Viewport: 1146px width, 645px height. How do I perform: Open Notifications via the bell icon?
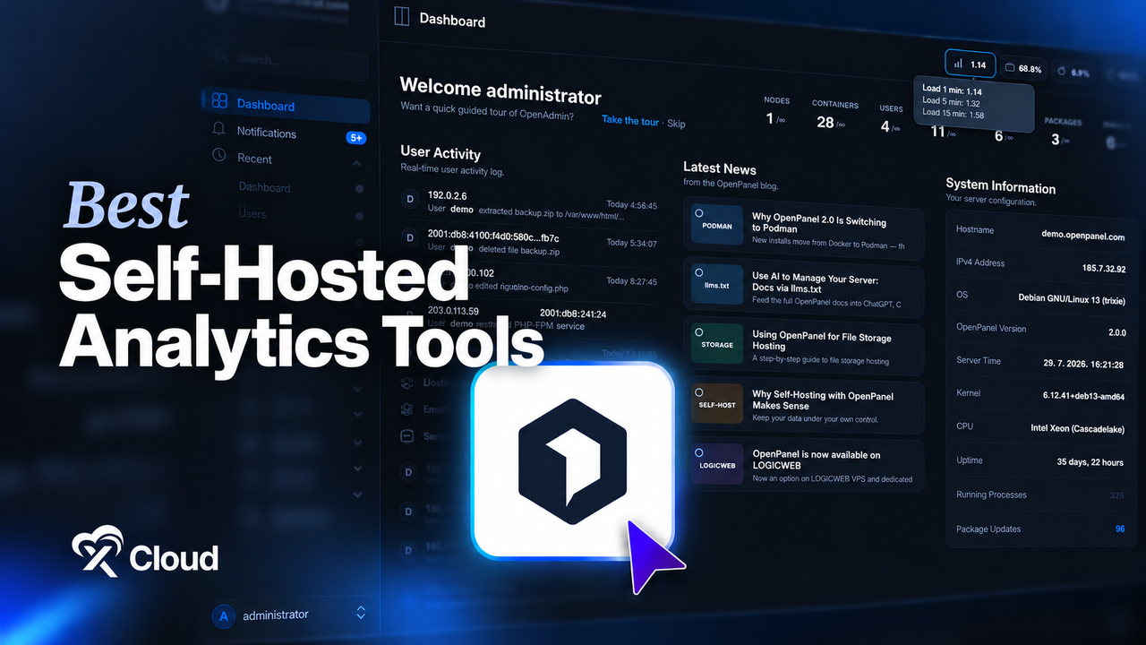point(218,129)
